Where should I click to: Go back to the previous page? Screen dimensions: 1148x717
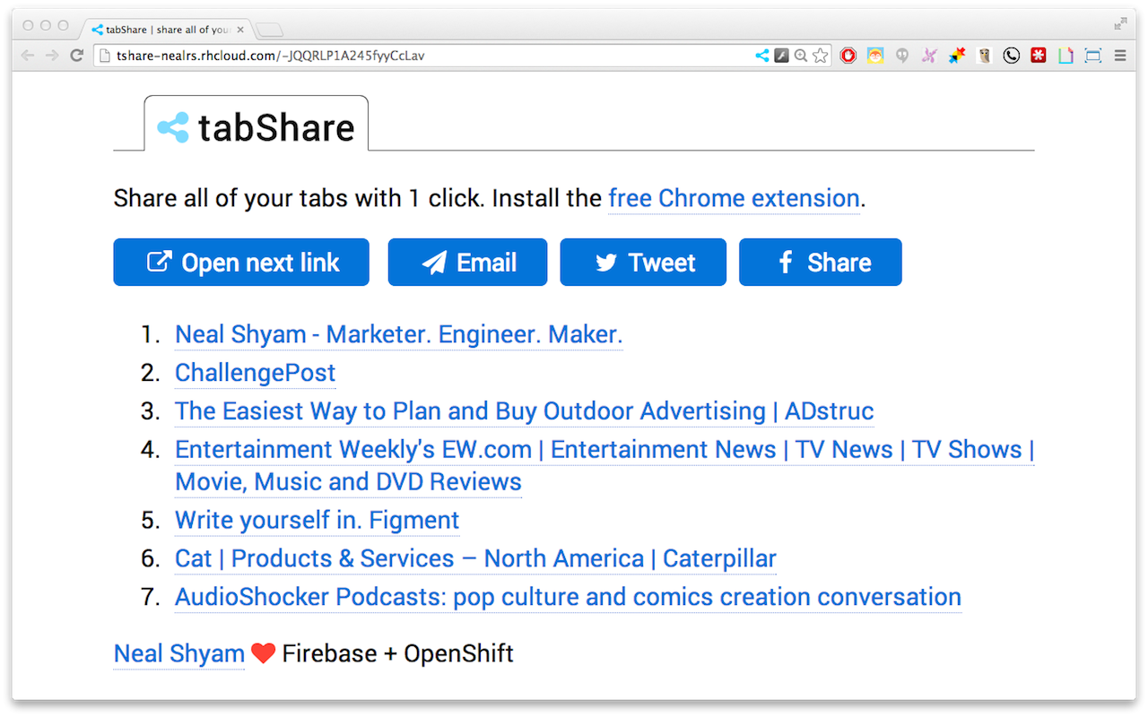click(x=28, y=56)
